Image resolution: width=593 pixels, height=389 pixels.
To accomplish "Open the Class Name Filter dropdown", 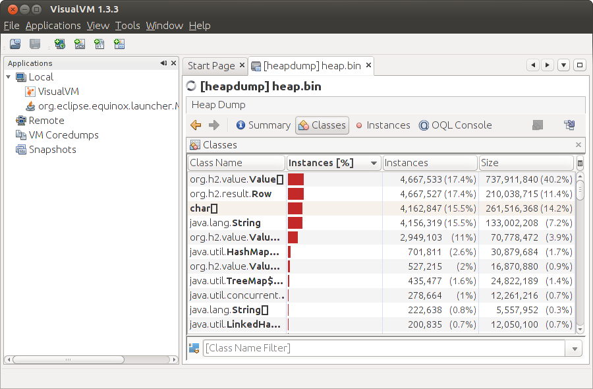I will tap(575, 349).
